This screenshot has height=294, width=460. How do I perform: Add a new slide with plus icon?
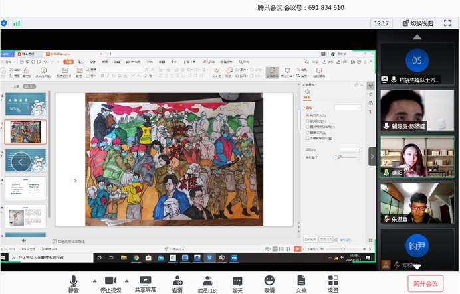(24, 241)
